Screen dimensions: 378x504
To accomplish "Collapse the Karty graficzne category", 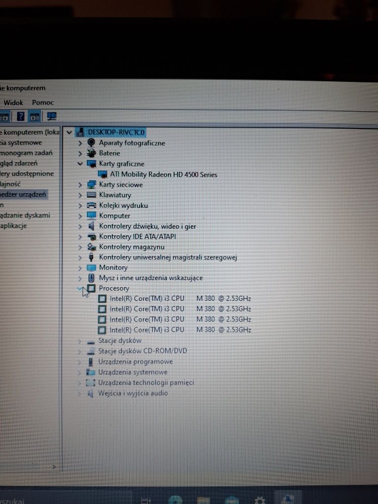I will click(80, 164).
